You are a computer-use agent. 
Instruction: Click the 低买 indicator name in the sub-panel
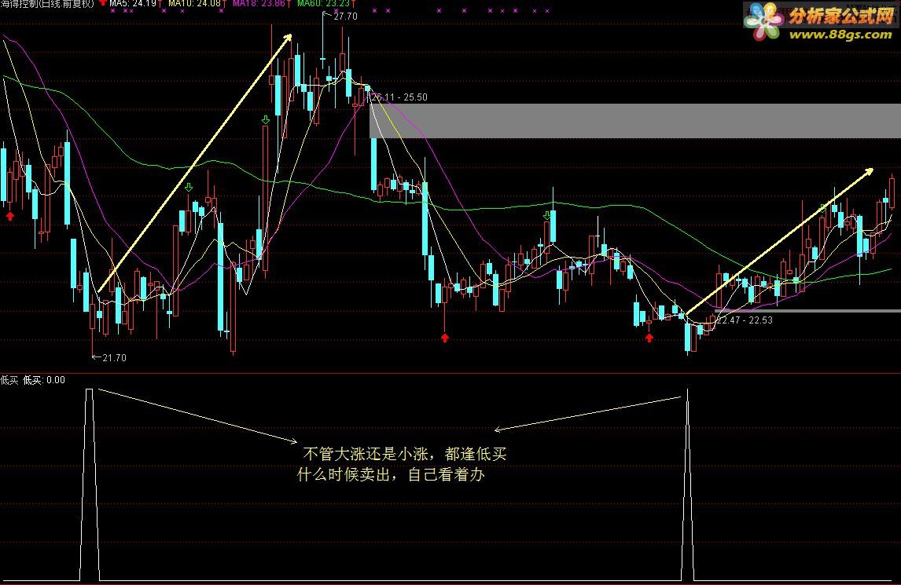click(x=9, y=380)
